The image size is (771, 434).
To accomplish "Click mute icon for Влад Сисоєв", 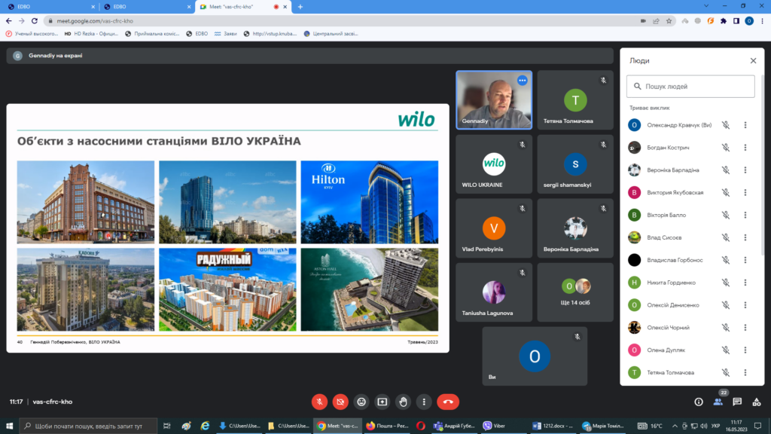I will click(x=726, y=237).
